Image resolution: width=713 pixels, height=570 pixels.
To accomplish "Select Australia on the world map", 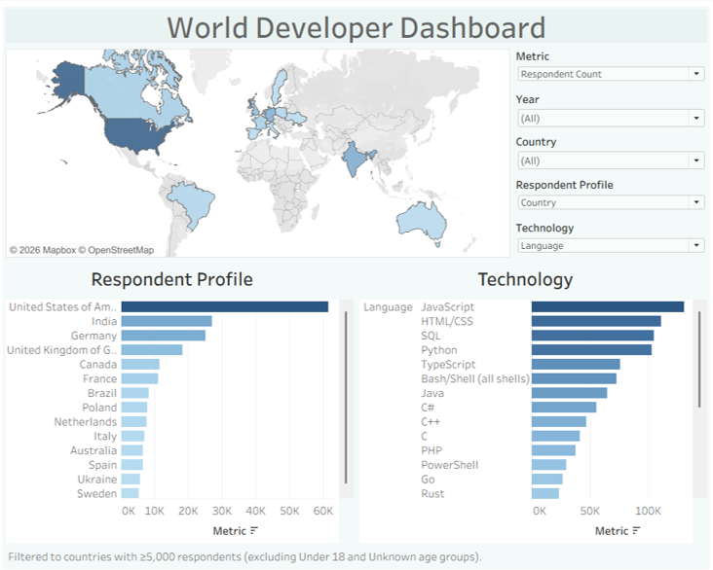I will pyautogui.click(x=421, y=223).
